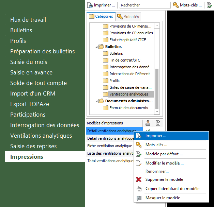
Task: Click the Rechercher search field
Action: pyautogui.click(x=145, y=5)
